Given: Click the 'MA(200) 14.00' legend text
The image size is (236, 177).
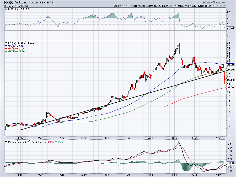Looking at the screenshot, I should 16,48.
